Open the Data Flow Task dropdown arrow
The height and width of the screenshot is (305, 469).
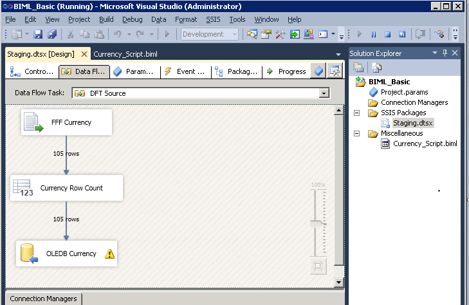coord(324,93)
